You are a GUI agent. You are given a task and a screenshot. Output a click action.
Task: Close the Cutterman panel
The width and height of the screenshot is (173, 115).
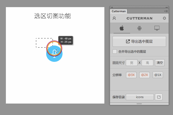(112, 7)
